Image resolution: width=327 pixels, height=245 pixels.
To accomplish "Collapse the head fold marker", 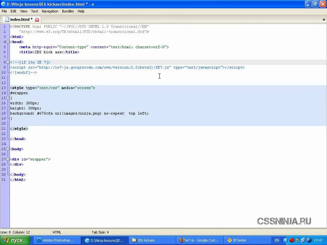I will click(8, 42).
